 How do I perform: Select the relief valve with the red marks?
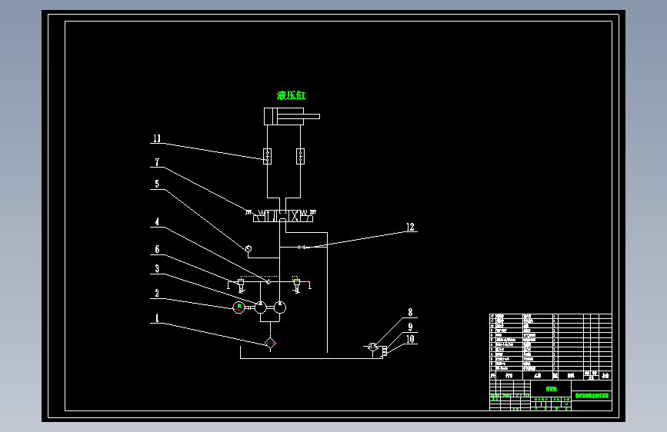[x=297, y=284]
